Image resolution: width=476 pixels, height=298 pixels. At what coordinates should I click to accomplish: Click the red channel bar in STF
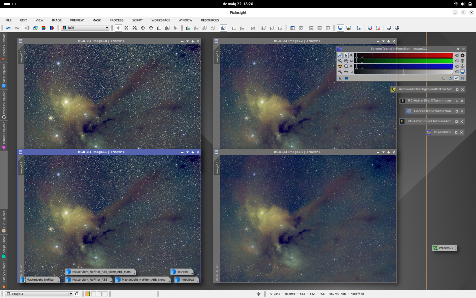403,56
